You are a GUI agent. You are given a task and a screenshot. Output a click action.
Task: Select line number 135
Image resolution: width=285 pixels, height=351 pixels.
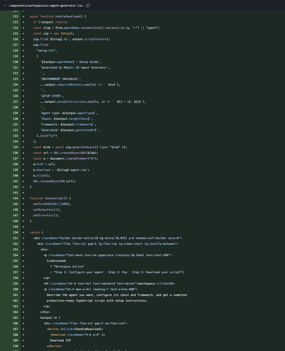[x=15, y=147]
